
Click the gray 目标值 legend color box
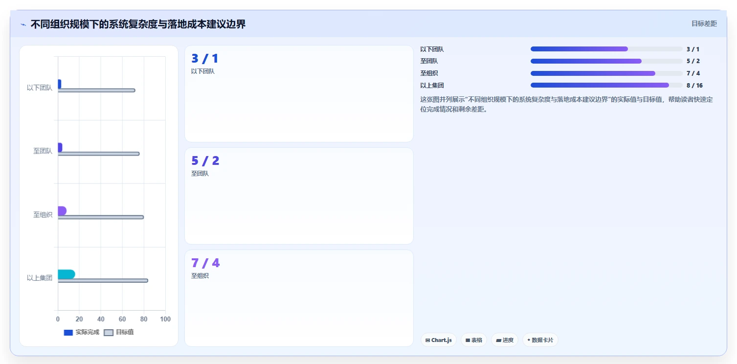(109, 333)
